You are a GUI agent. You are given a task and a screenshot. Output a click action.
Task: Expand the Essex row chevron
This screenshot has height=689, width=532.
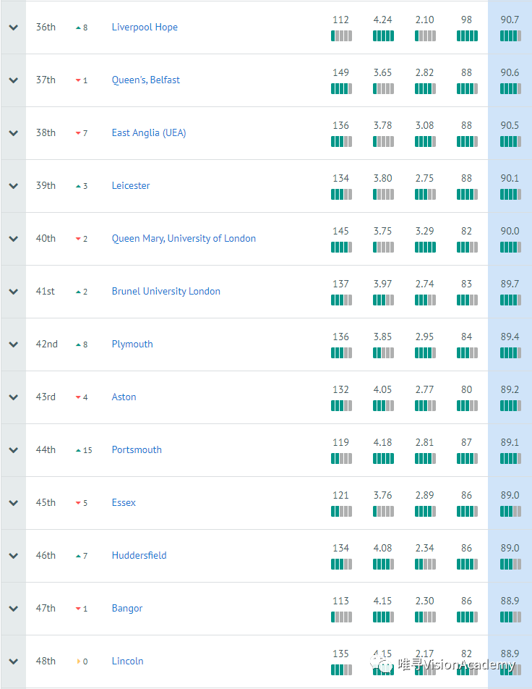click(14, 503)
